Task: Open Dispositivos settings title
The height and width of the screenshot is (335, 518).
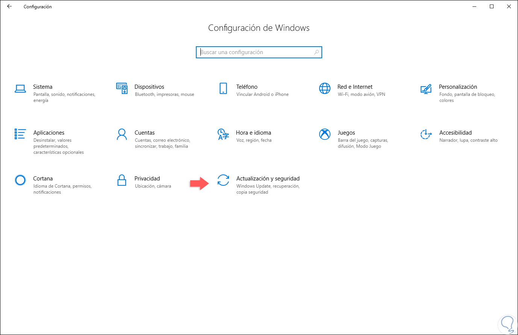Action: tap(149, 87)
